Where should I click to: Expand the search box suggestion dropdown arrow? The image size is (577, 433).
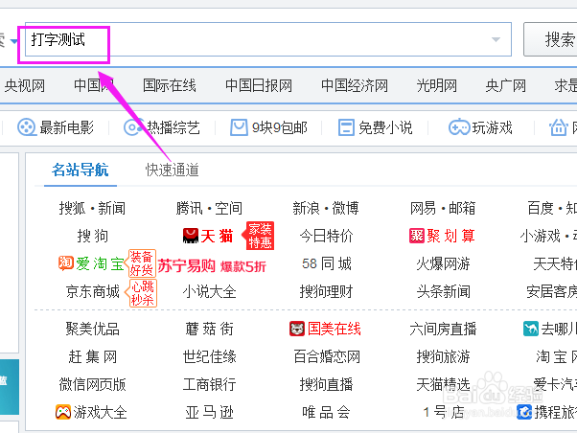[496, 39]
